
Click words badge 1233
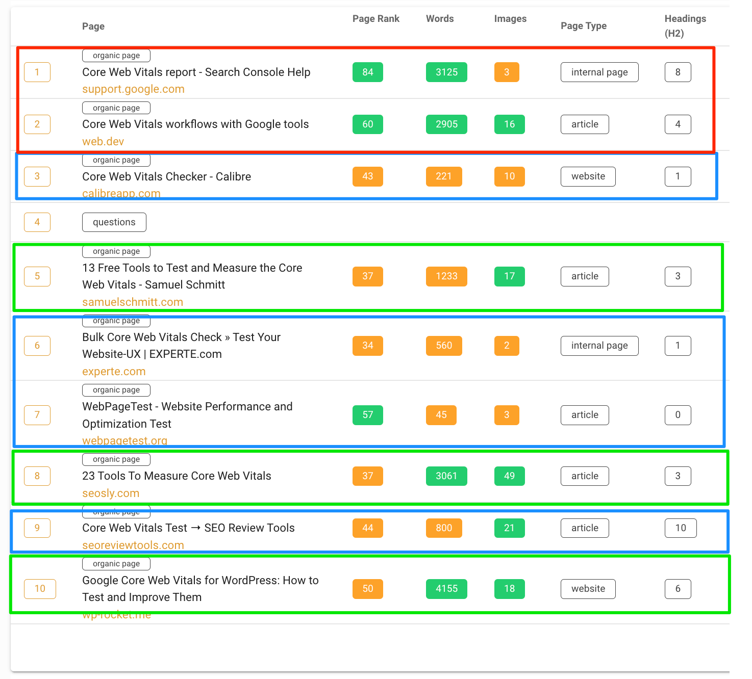[x=446, y=276]
